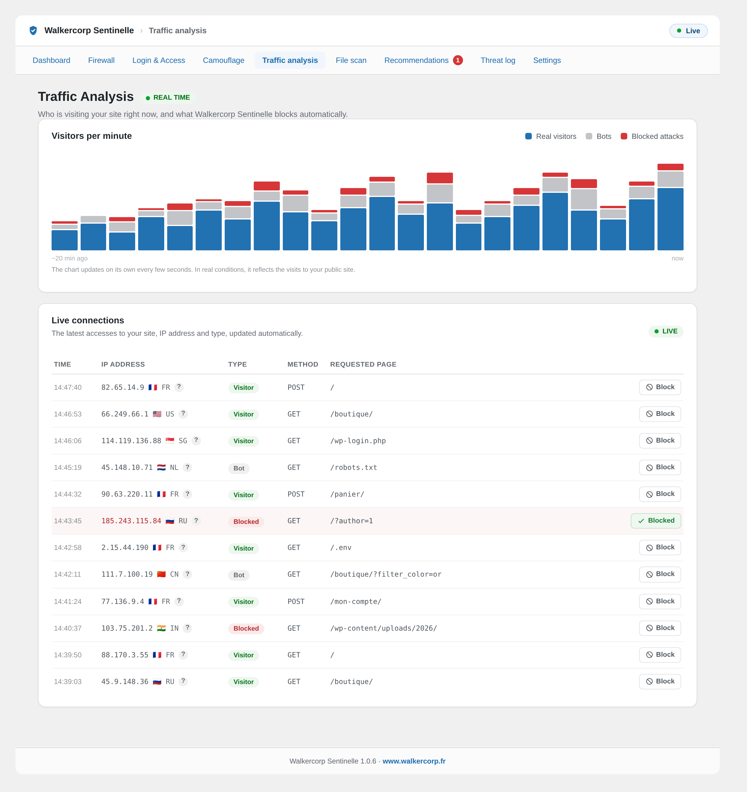Block the 66.249.66.1 connection
Screen dimensions: 747x792
pos(660,414)
